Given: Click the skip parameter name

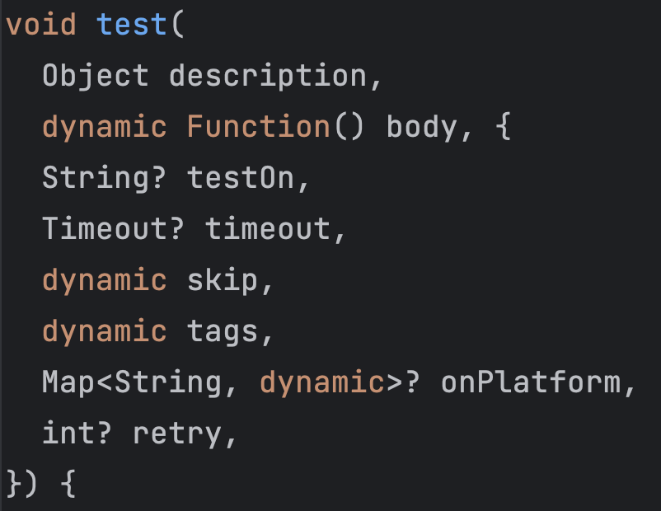Looking at the screenshot, I should (223, 280).
